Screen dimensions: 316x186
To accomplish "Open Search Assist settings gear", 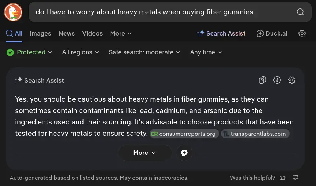I will [x=292, y=80].
